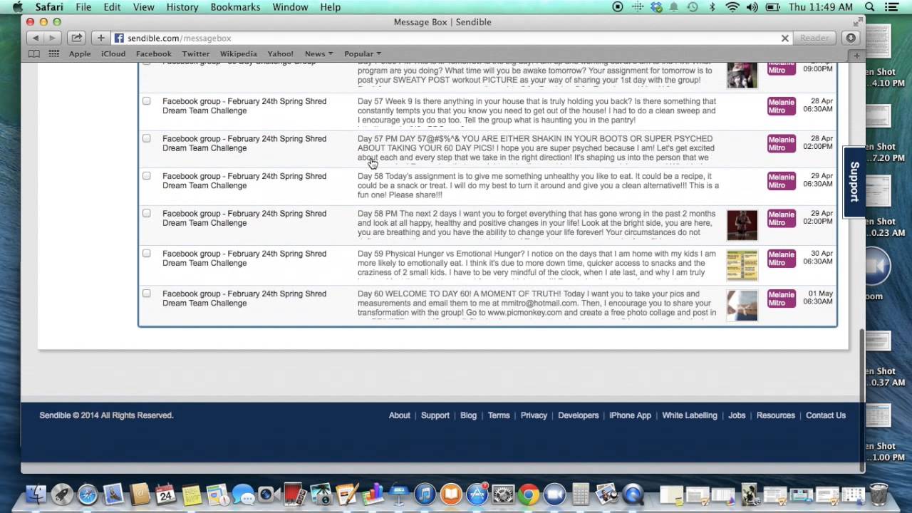Viewport: 912px width, 513px height.
Task: Open Calendar icon in the Dock
Action: [165, 494]
